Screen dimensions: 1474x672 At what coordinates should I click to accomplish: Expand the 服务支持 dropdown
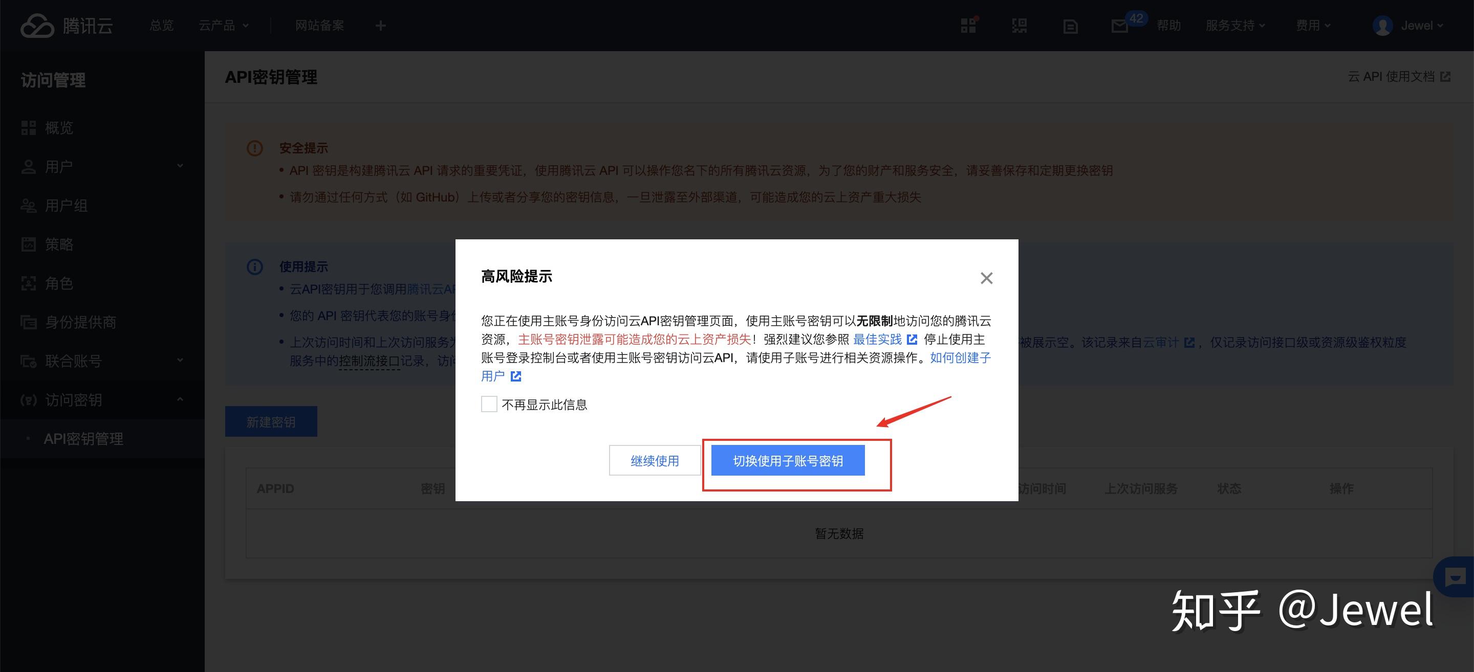tap(1235, 26)
